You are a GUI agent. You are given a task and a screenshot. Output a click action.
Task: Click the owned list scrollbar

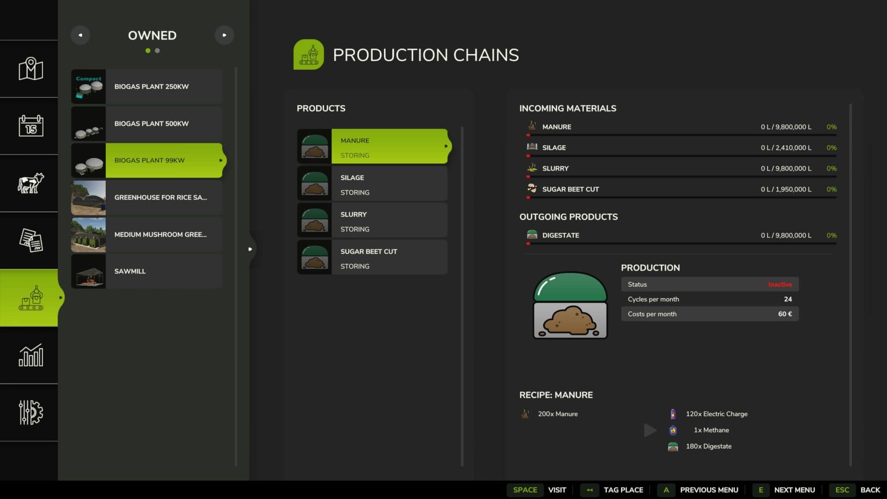236,267
